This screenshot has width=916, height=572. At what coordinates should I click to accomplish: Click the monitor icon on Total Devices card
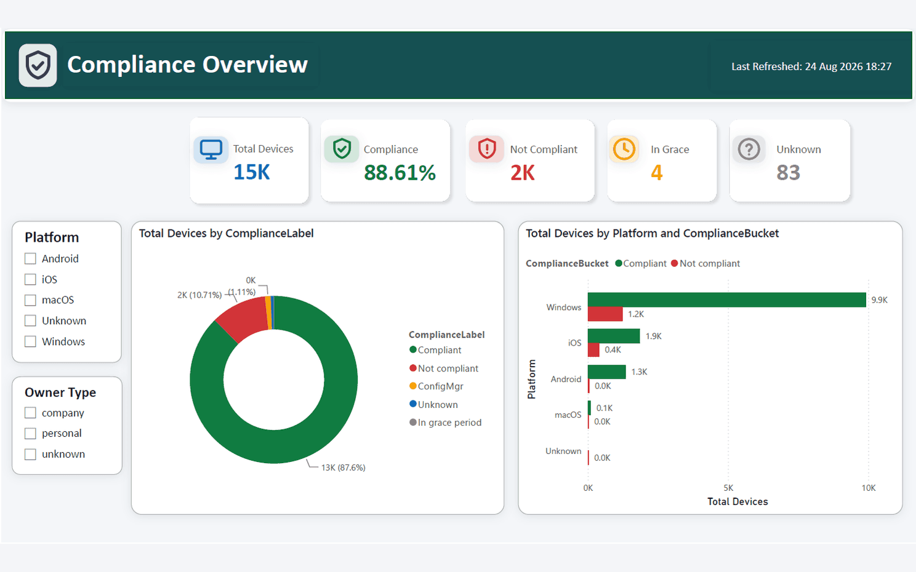211,149
